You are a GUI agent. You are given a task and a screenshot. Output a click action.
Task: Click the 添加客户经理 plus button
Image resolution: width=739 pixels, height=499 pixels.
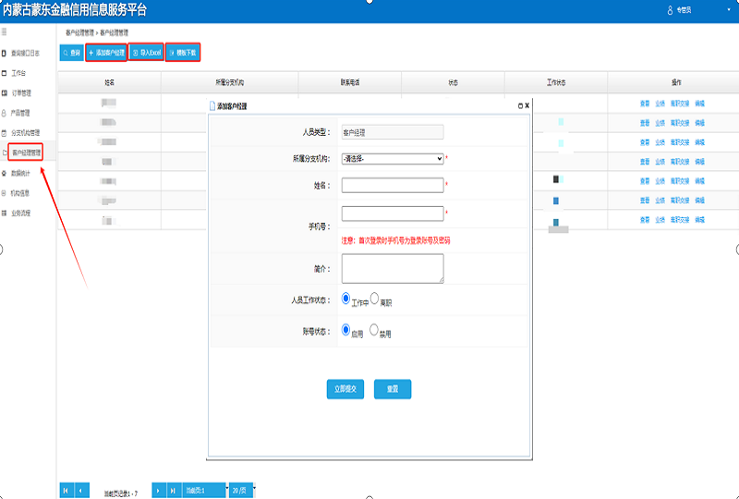(x=106, y=53)
